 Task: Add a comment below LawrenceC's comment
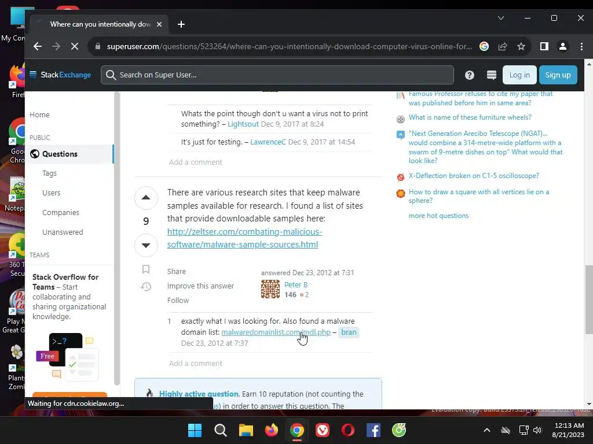point(196,162)
